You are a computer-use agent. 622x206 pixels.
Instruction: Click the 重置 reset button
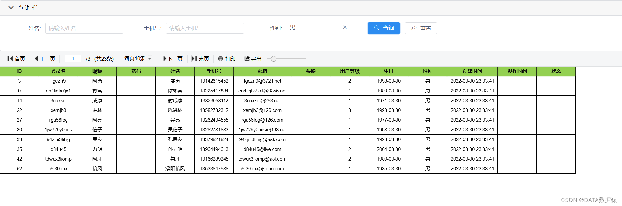(x=421, y=28)
